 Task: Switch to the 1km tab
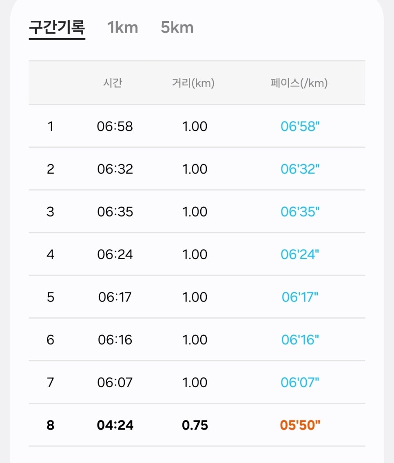tap(122, 27)
